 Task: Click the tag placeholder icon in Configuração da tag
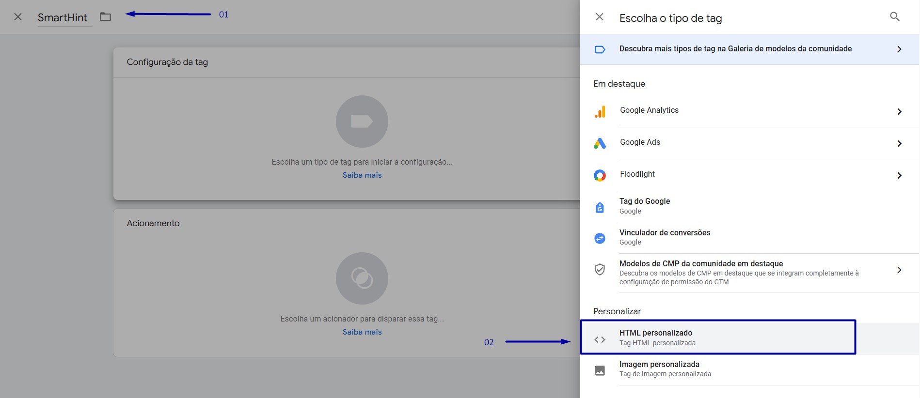362,122
